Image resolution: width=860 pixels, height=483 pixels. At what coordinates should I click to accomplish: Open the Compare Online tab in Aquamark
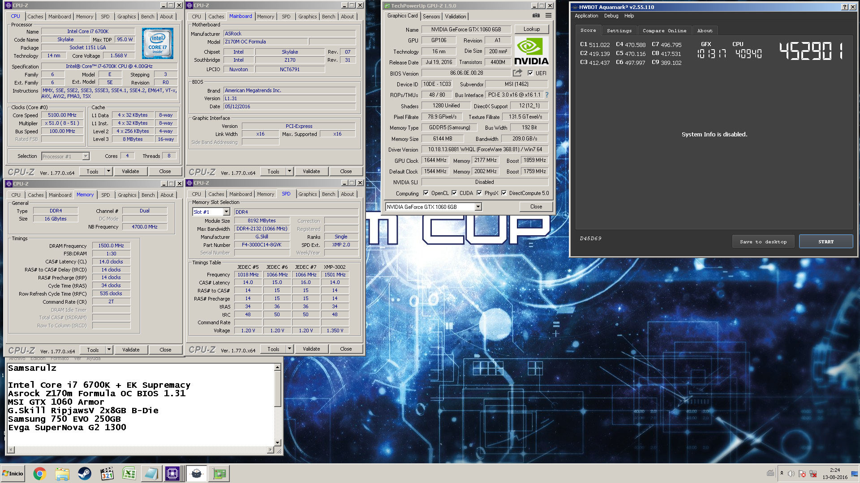[x=664, y=30]
